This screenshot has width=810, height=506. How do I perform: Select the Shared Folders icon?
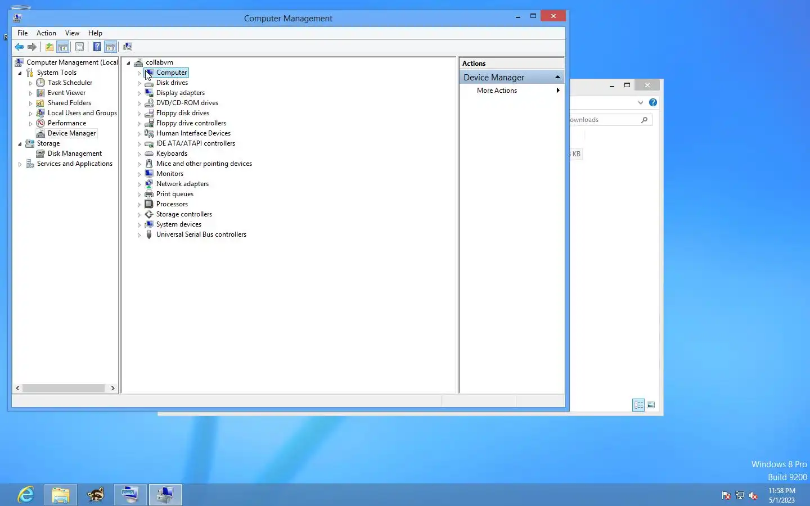pyautogui.click(x=40, y=103)
